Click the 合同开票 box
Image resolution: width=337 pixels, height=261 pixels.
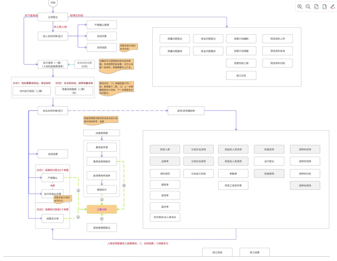click(x=102, y=36)
